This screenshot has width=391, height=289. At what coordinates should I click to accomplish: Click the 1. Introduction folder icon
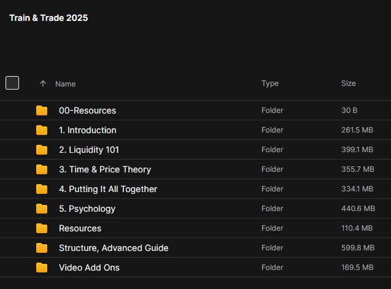point(42,130)
